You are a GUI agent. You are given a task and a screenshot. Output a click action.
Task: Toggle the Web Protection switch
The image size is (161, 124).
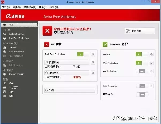(x=142, y=63)
